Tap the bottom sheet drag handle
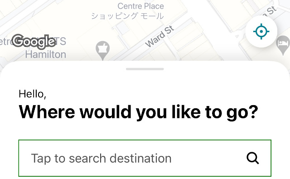290x179 pixels. point(145,69)
